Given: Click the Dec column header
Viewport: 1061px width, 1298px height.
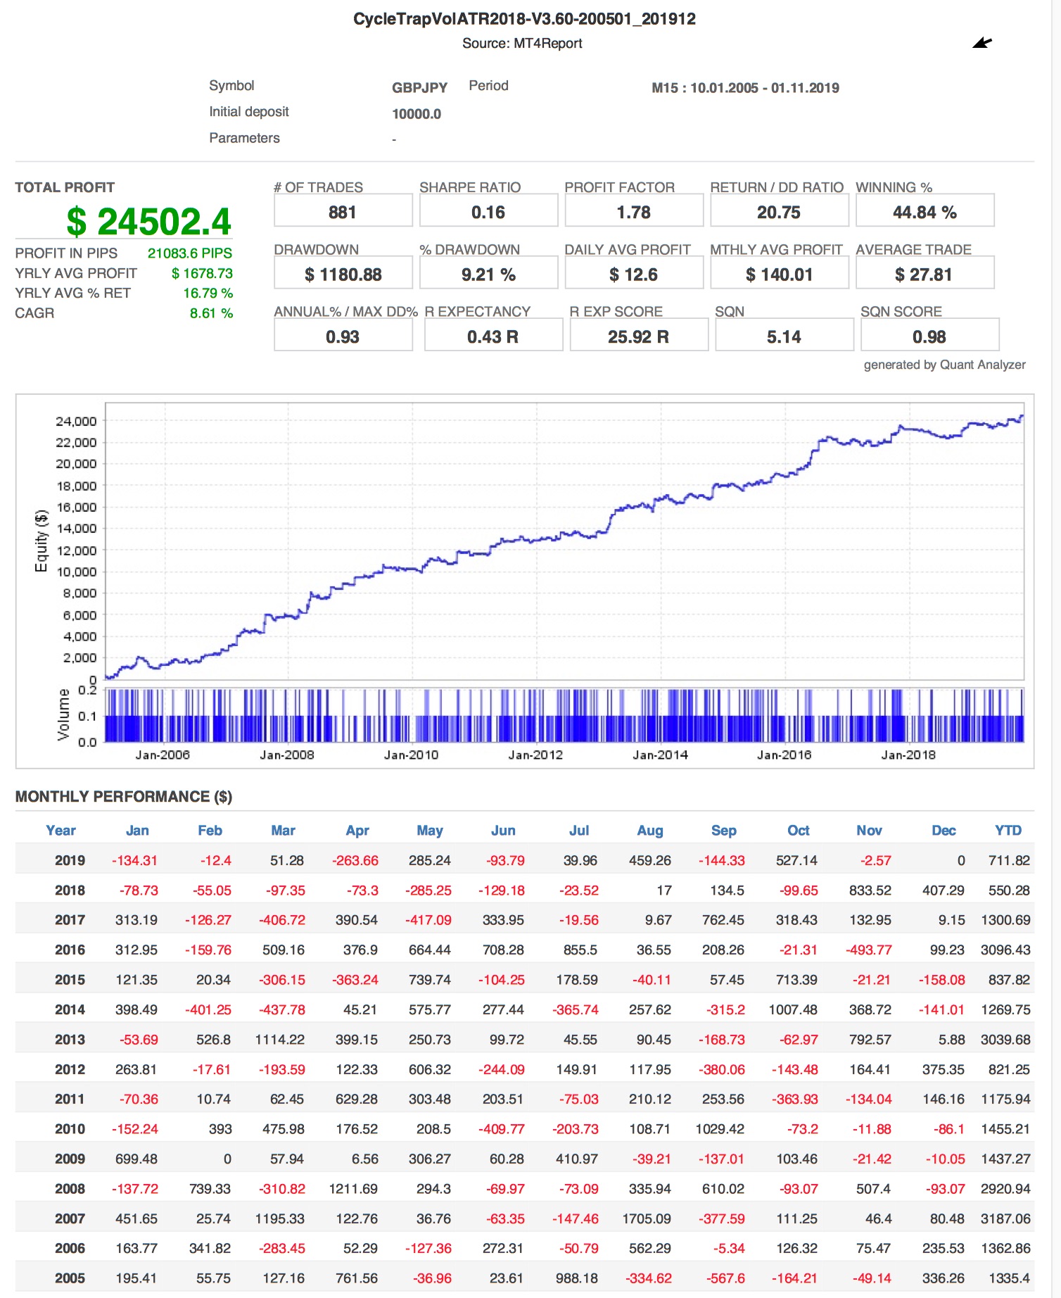Looking at the screenshot, I should pos(944,830).
